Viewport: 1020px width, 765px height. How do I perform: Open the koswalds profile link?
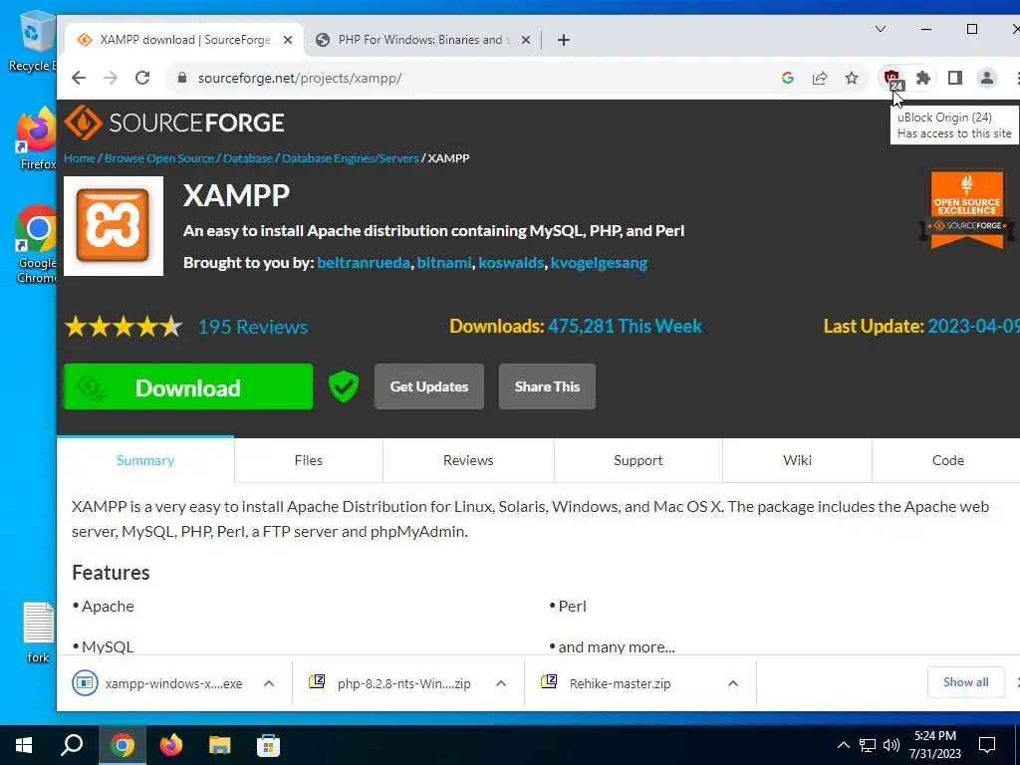(x=511, y=263)
